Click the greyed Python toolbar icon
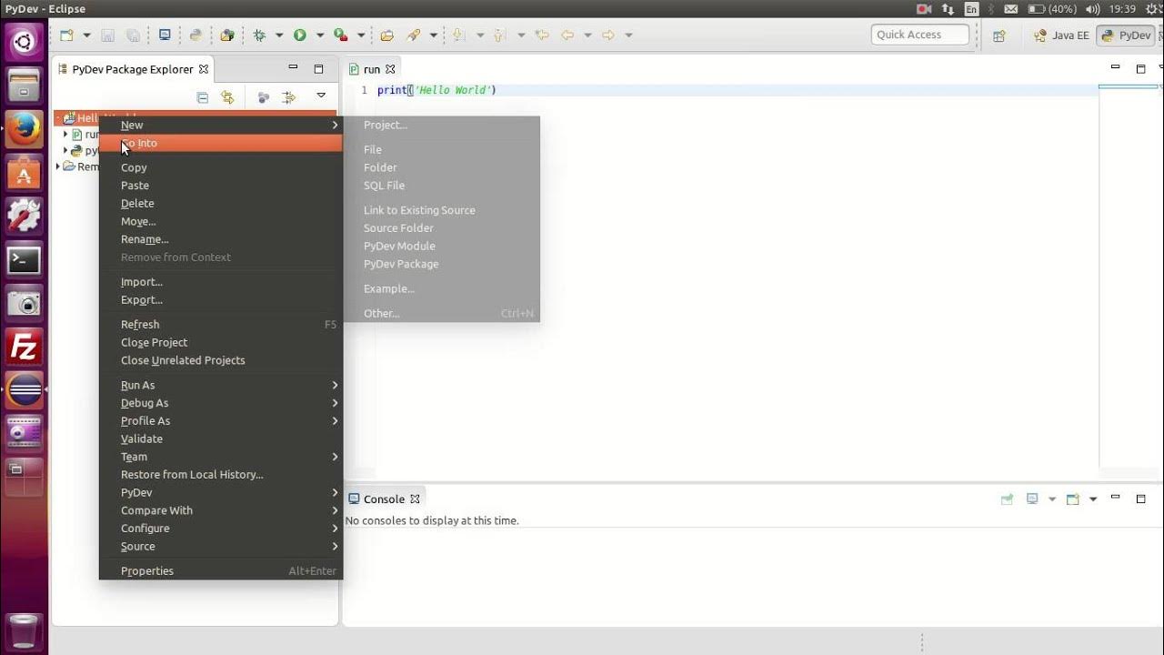This screenshot has width=1164, height=655. [x=196, y=35]
